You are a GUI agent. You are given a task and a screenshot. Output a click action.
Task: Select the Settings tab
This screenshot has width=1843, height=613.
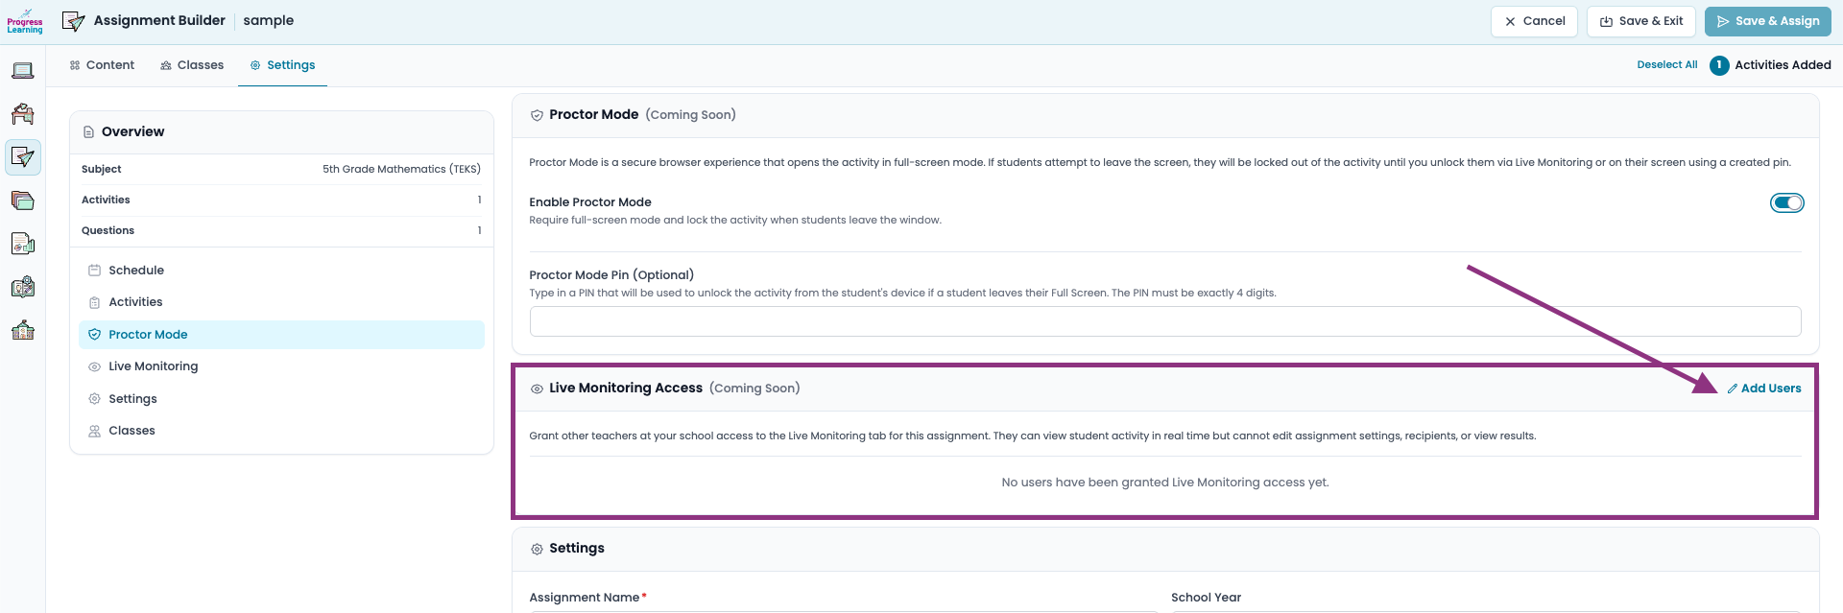tap(282, 65)
